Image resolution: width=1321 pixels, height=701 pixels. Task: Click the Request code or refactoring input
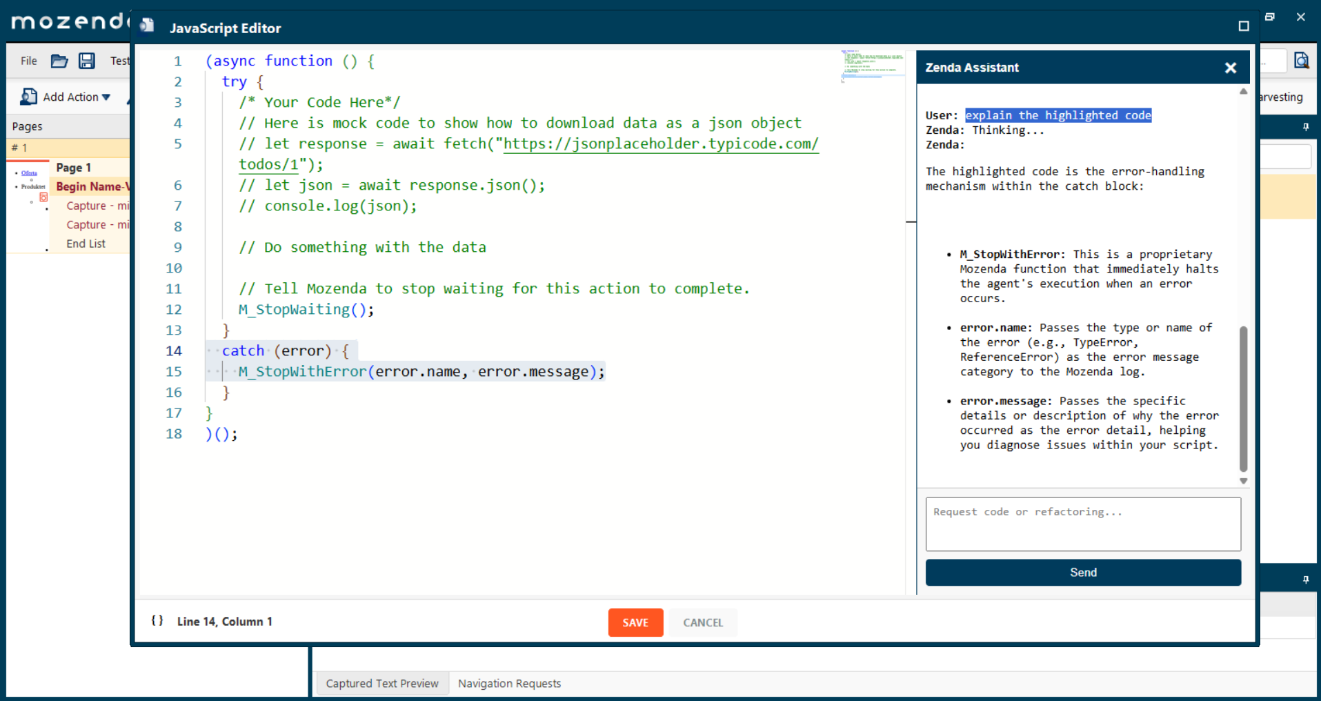pyautogui.click(x=1083, y=524)
